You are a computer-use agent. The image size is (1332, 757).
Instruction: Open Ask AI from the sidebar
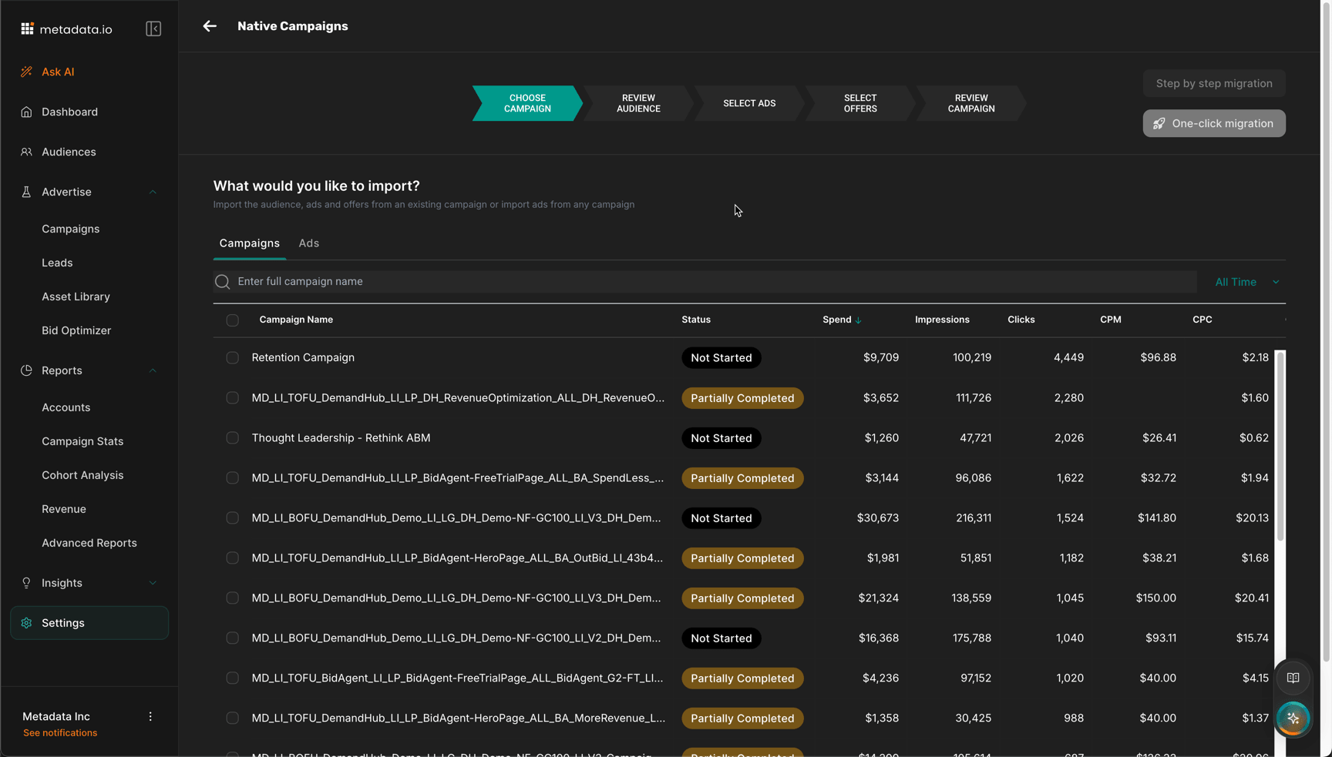58,72
